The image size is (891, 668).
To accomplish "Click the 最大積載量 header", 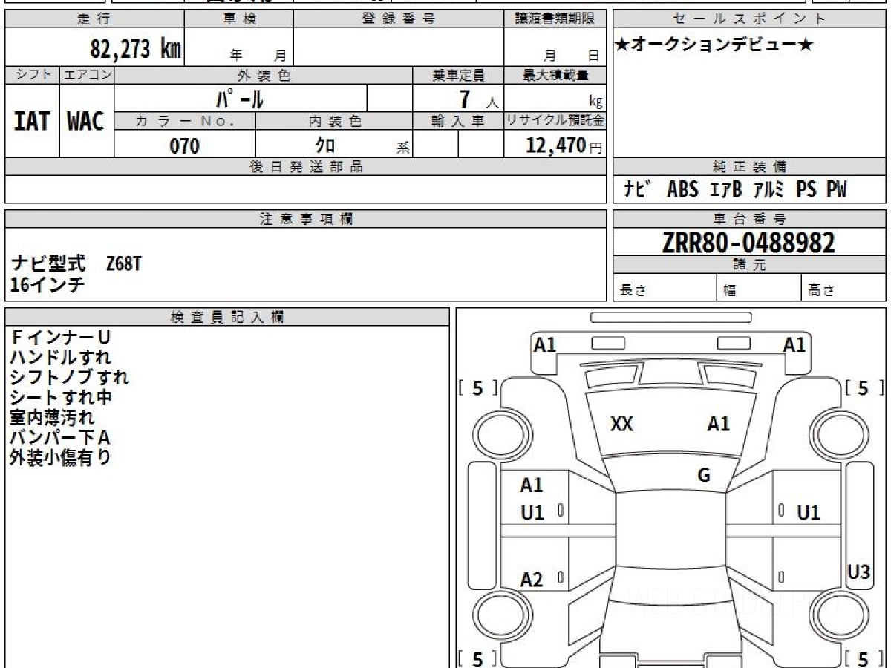I will pos(555,75).
